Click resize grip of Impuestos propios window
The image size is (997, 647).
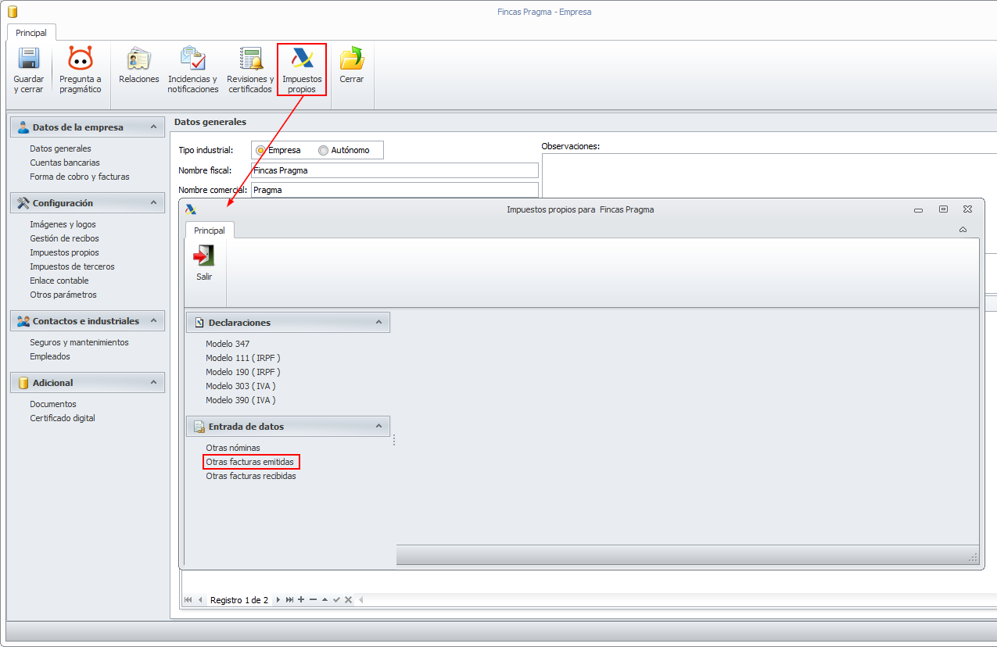pos(973,557)
